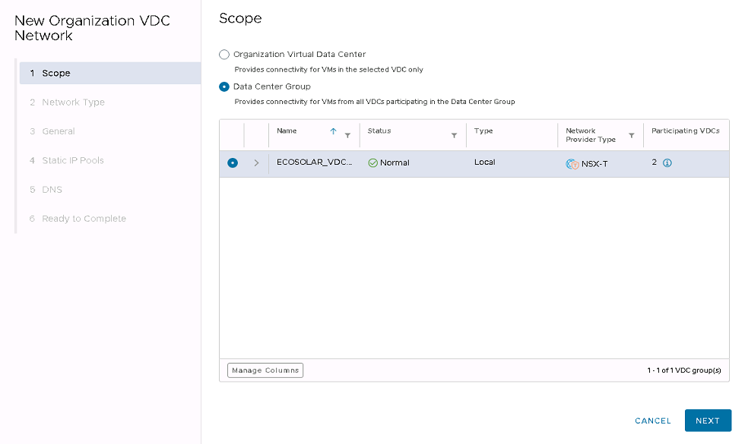Open the Static IP Pools step

coord(73,160)
